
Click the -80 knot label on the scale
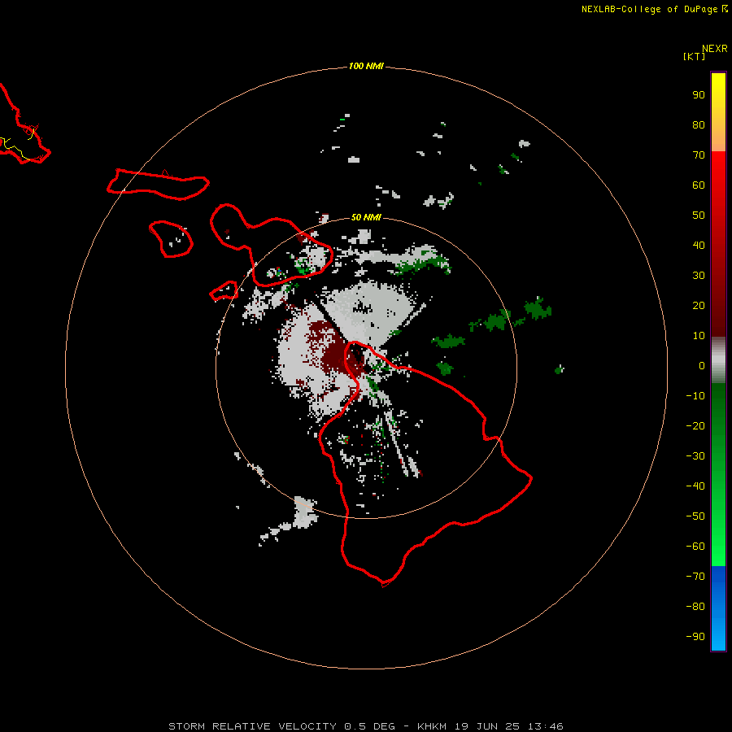click(695, 607)
